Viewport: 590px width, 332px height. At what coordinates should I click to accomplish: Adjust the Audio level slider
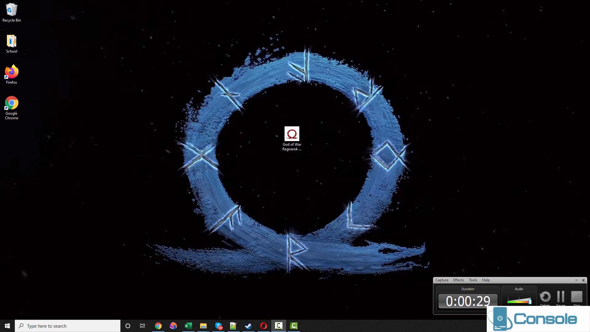click(x=529, y=301)
